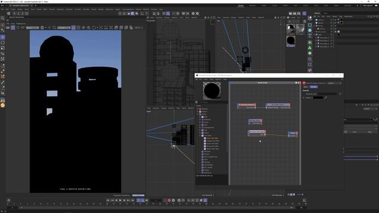Select the line cut tool in left palette

pyautogui.click(x=2, y=82)
